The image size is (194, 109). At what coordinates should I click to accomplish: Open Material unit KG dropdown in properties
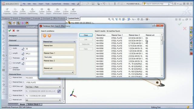(43, 100)
